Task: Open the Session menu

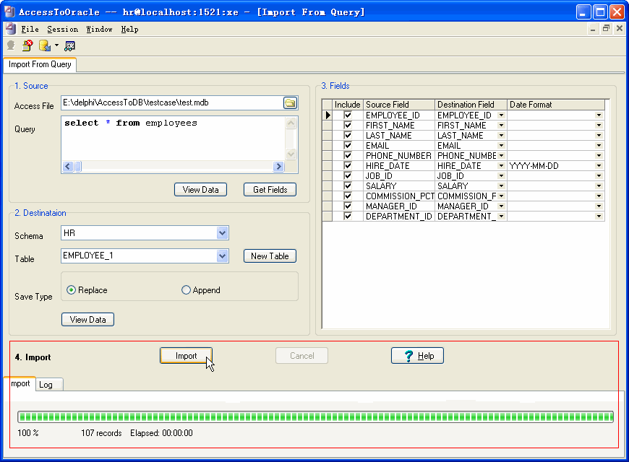Action: point(62,30)
